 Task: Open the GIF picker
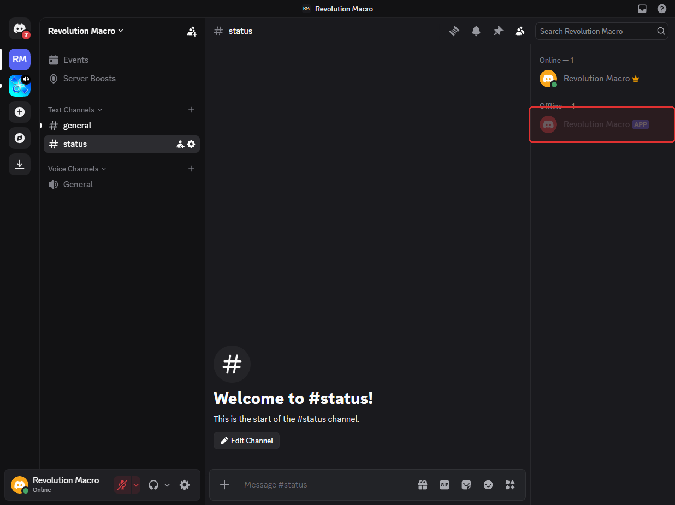pyautogui.click(x=445, y=485)
